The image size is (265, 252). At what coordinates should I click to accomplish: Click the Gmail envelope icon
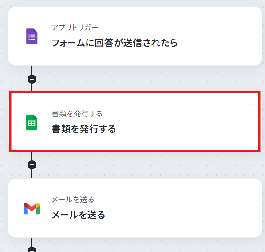tap(32, 208)
